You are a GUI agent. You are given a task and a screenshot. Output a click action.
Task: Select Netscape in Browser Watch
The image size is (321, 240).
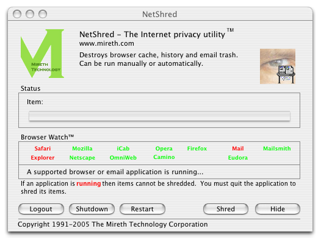[x=82, y=158]
